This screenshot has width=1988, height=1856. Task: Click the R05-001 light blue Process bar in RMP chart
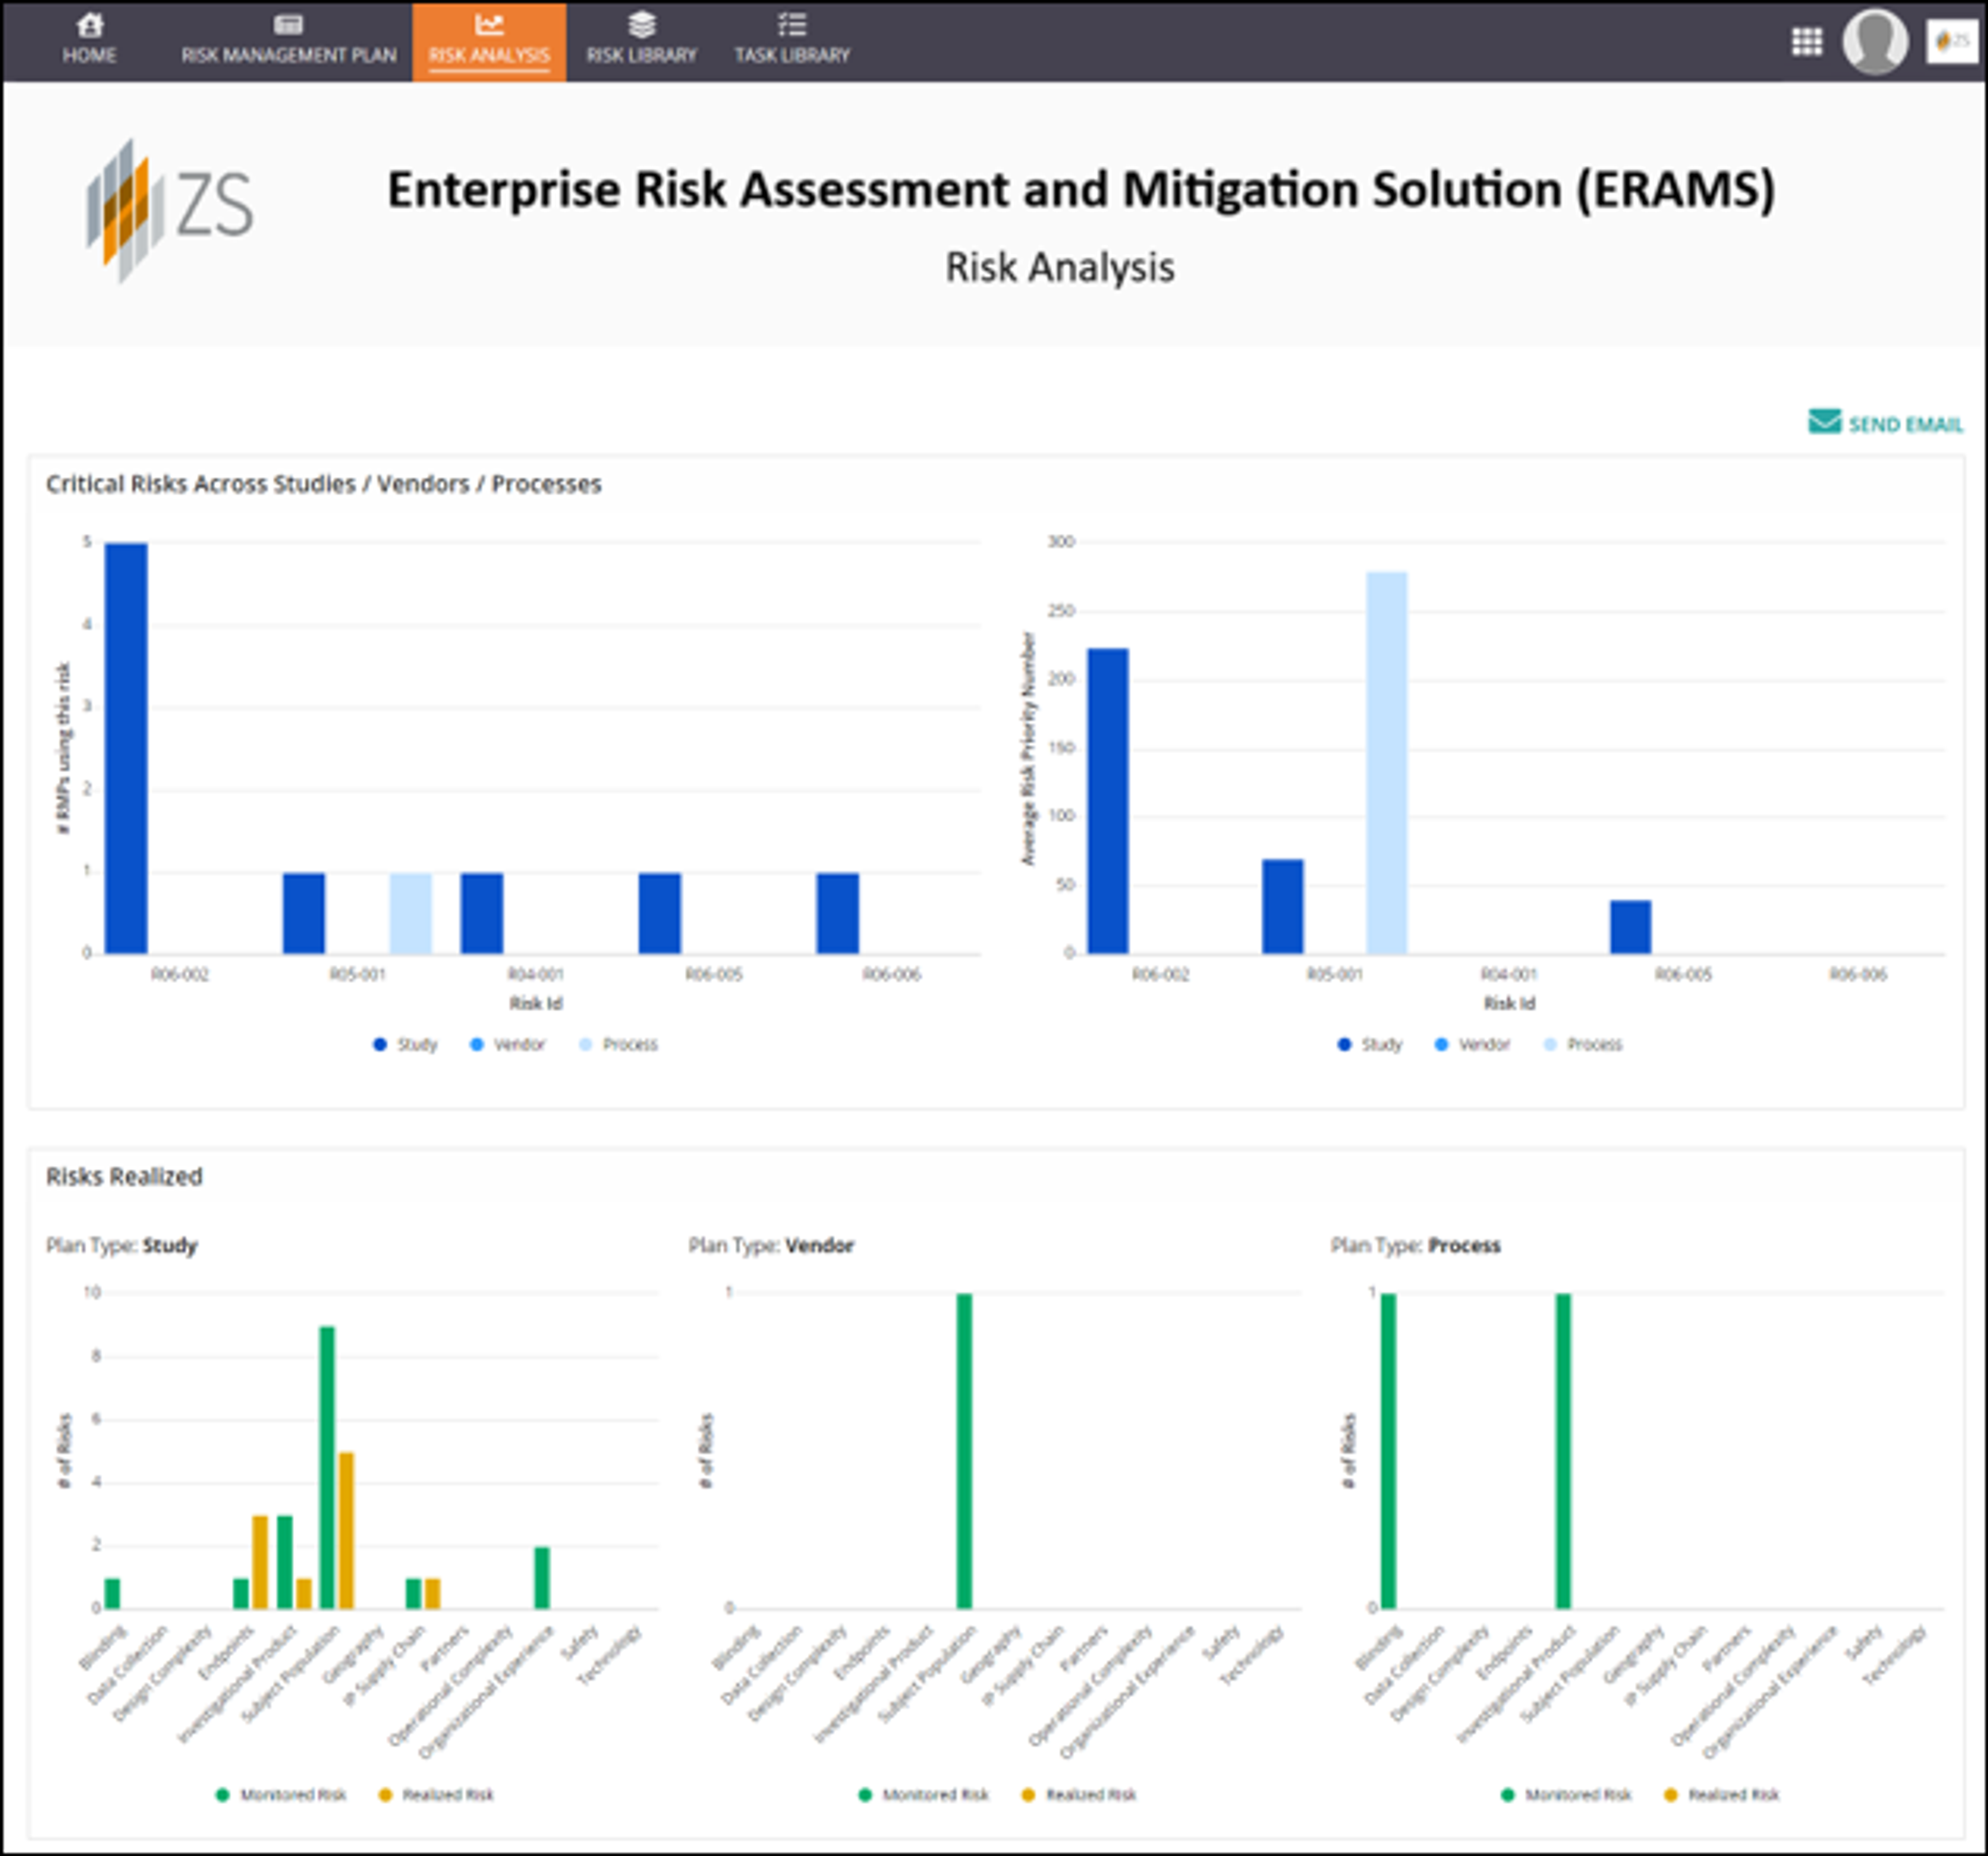pyautogui.click(x=411, y=913)
